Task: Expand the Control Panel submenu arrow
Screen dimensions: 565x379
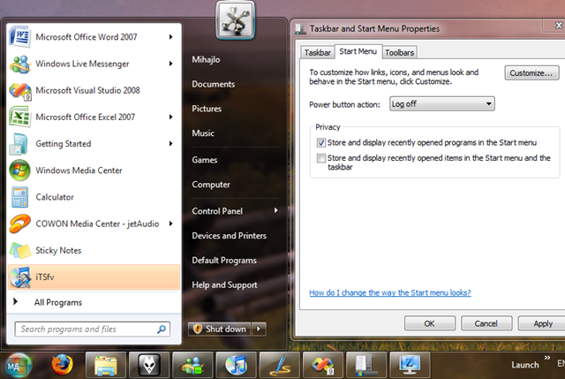Action: [276, 210]
